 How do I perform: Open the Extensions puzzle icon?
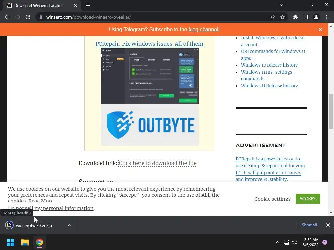click(x=296, y=17)
